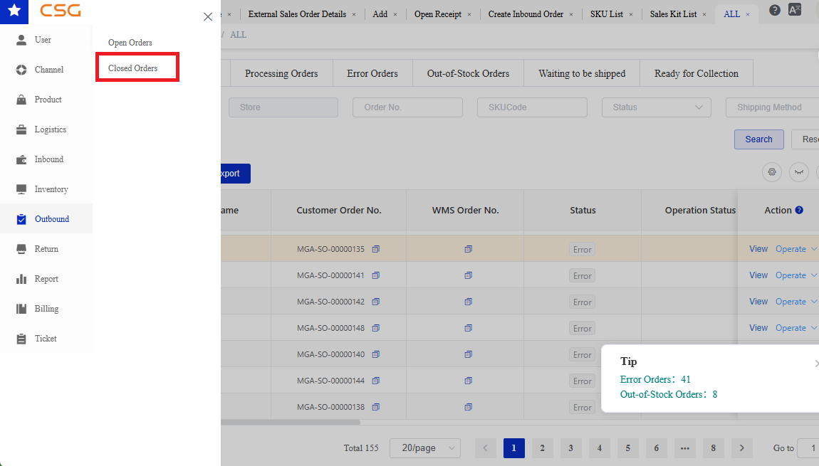Image resolution: width=819 pixels, height=466 pixels.
Task: Open the help question mark icon
Action: [x=775, y=10]
